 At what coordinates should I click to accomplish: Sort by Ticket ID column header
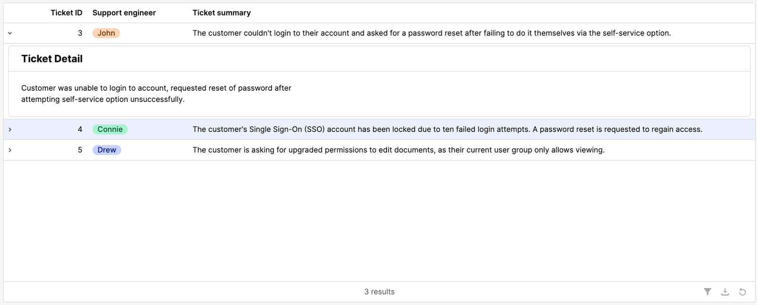(66, 13)
